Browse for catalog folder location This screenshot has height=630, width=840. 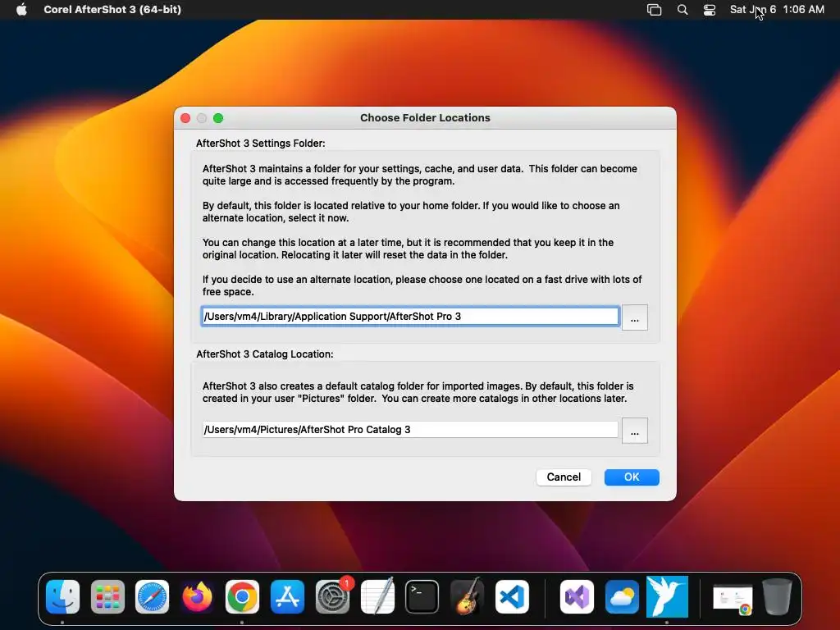pyautogui.click(x=635, y=431)
